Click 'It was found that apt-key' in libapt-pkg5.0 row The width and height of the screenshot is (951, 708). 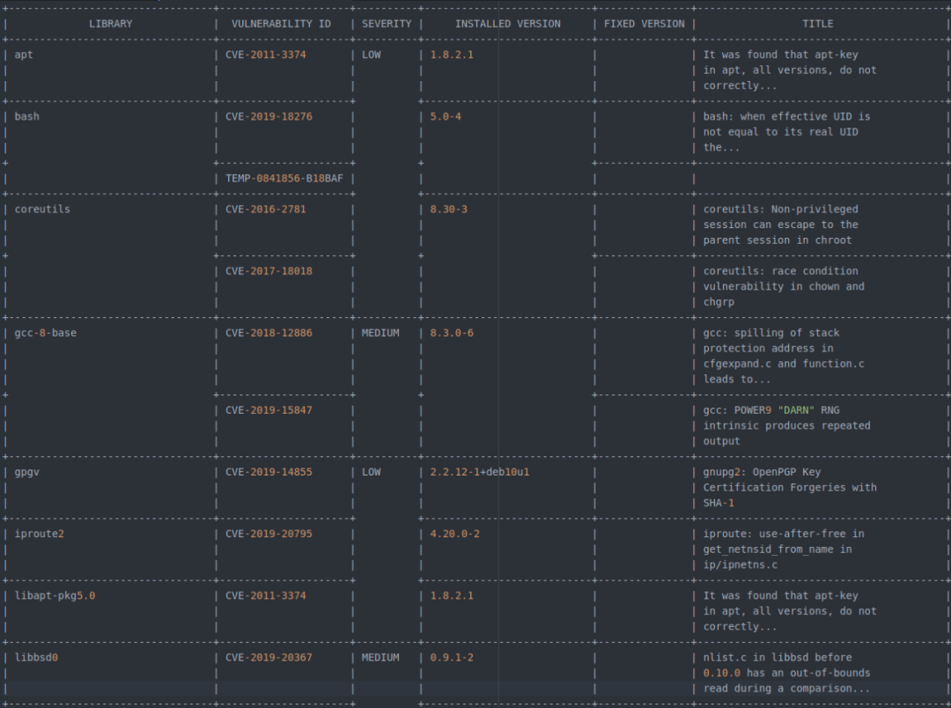click(780, 596)
